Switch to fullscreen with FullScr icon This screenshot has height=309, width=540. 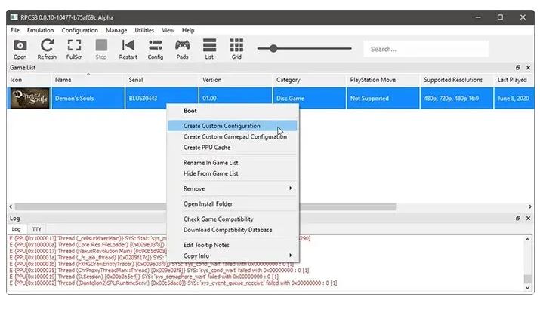[74, 49]
